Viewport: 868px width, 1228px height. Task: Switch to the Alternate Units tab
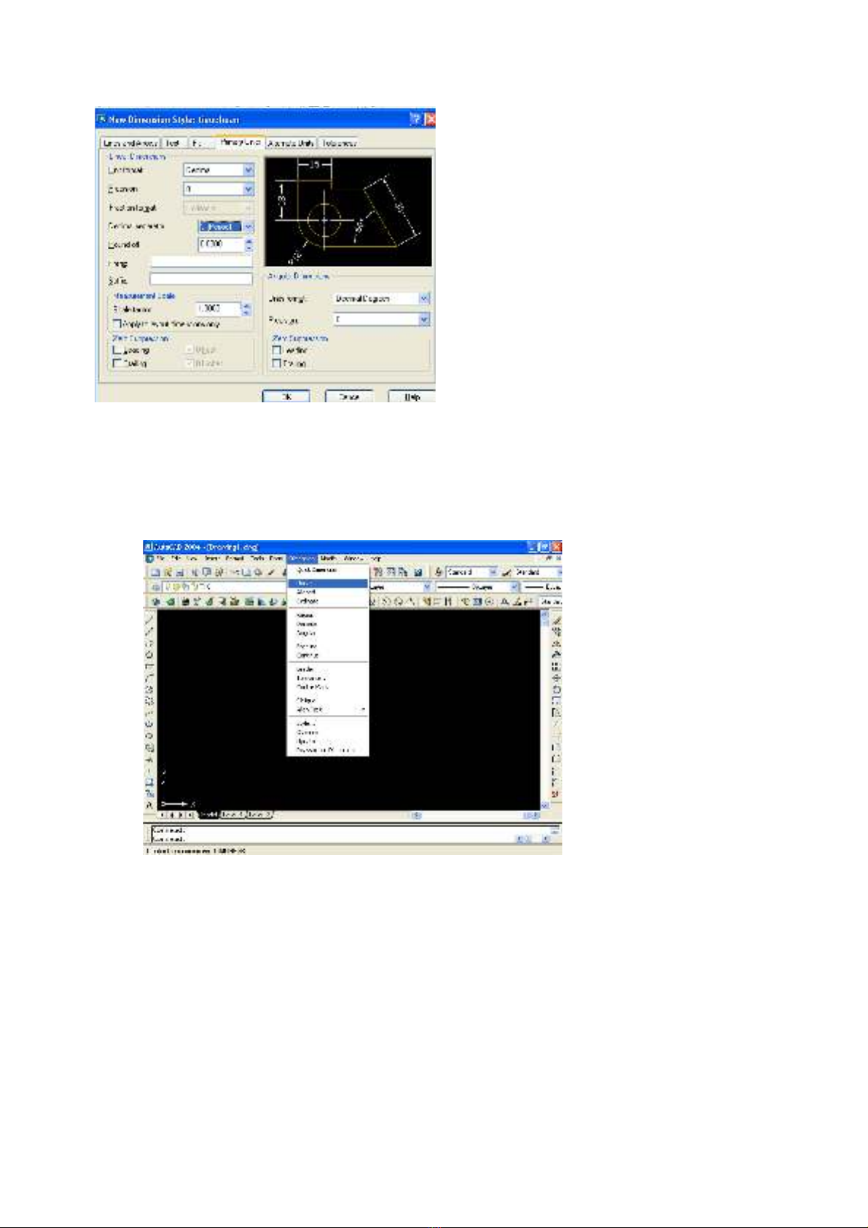pyautogui.click(x=290, y=144)
